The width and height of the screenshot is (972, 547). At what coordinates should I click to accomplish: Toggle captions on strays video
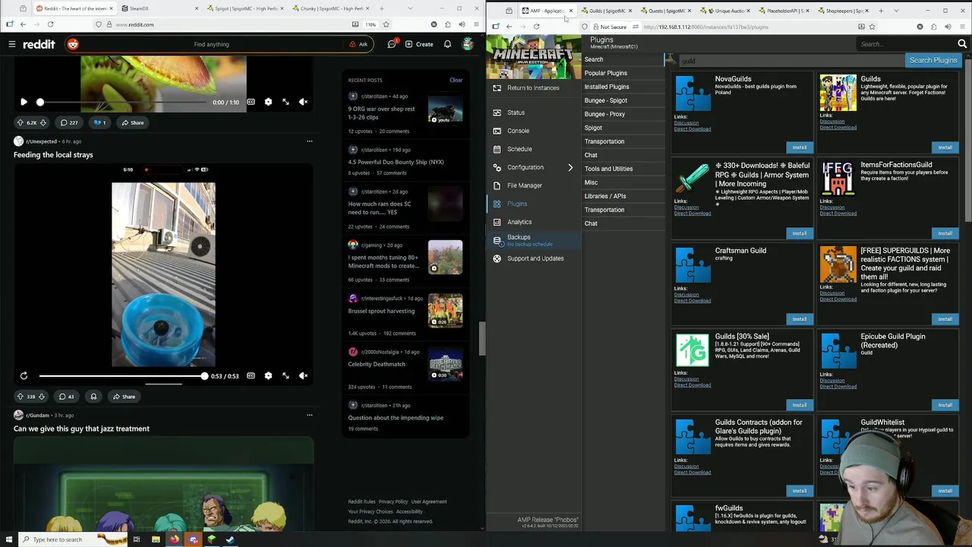coord(251,376)
